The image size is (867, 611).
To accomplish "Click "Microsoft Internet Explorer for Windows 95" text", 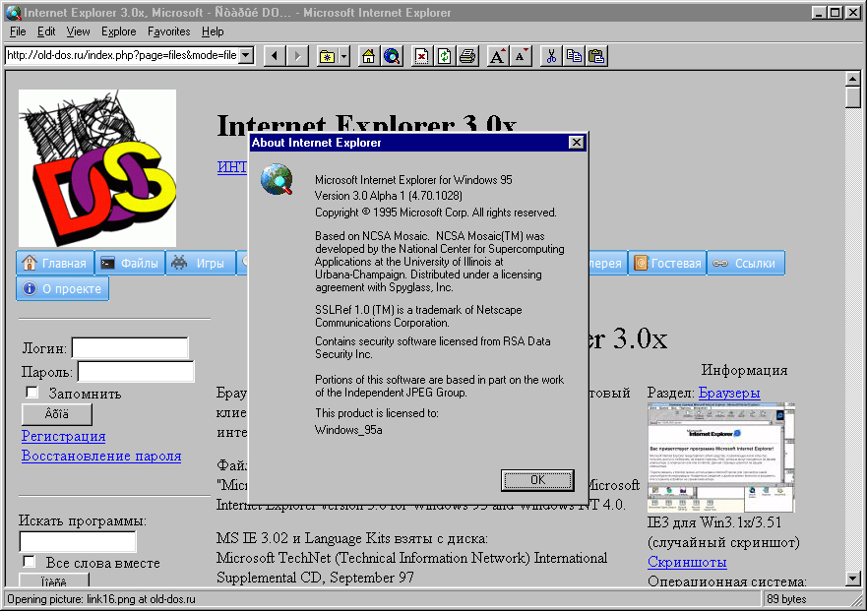I will (x=413, y=180).
